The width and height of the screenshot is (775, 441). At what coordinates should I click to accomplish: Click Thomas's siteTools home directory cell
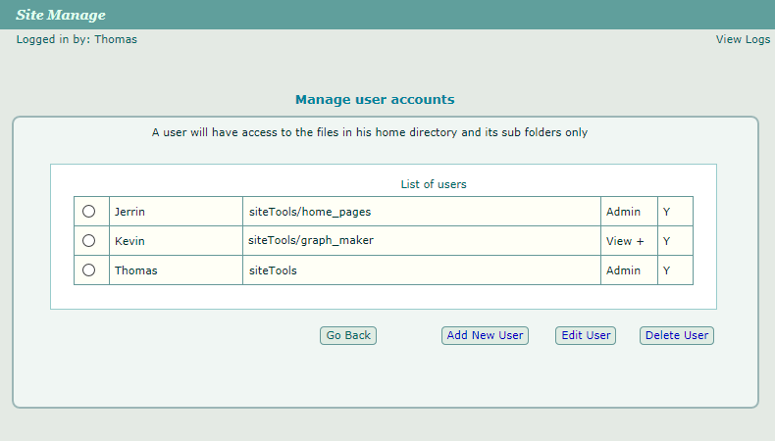click(x=421, y=270)
